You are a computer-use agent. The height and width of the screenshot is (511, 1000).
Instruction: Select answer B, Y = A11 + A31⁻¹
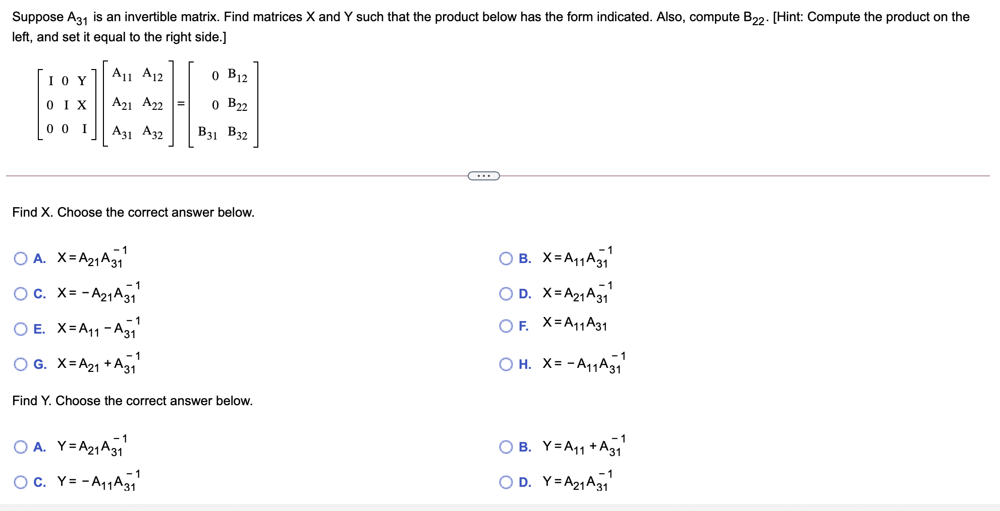click(x=506, y=448)
